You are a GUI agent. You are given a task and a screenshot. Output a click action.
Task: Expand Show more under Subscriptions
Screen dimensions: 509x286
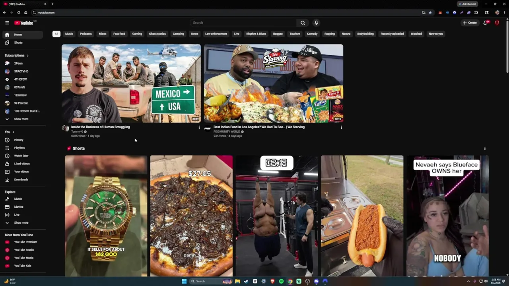tap(23, 119)
